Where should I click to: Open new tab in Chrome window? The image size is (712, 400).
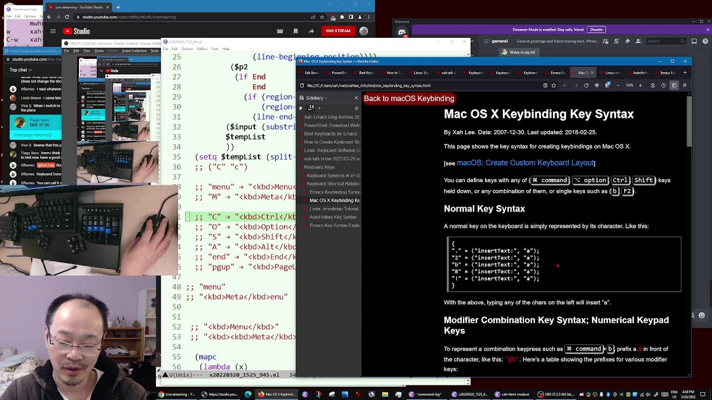pos(118,7)
